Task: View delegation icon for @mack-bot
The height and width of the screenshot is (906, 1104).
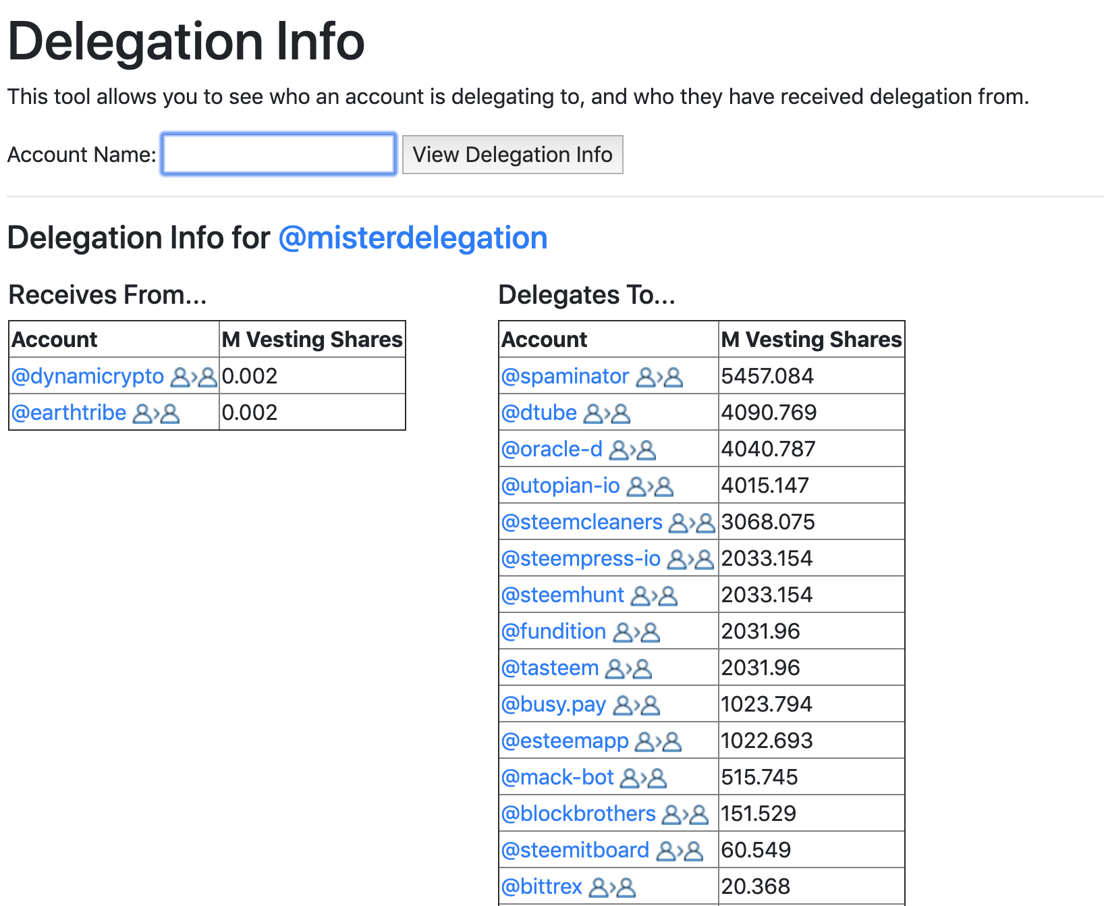Action: tap(643, 778)
